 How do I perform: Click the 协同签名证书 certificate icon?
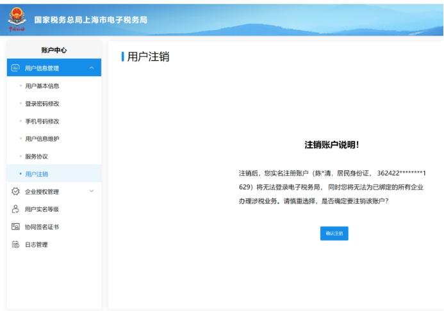(x=15, y=227)
